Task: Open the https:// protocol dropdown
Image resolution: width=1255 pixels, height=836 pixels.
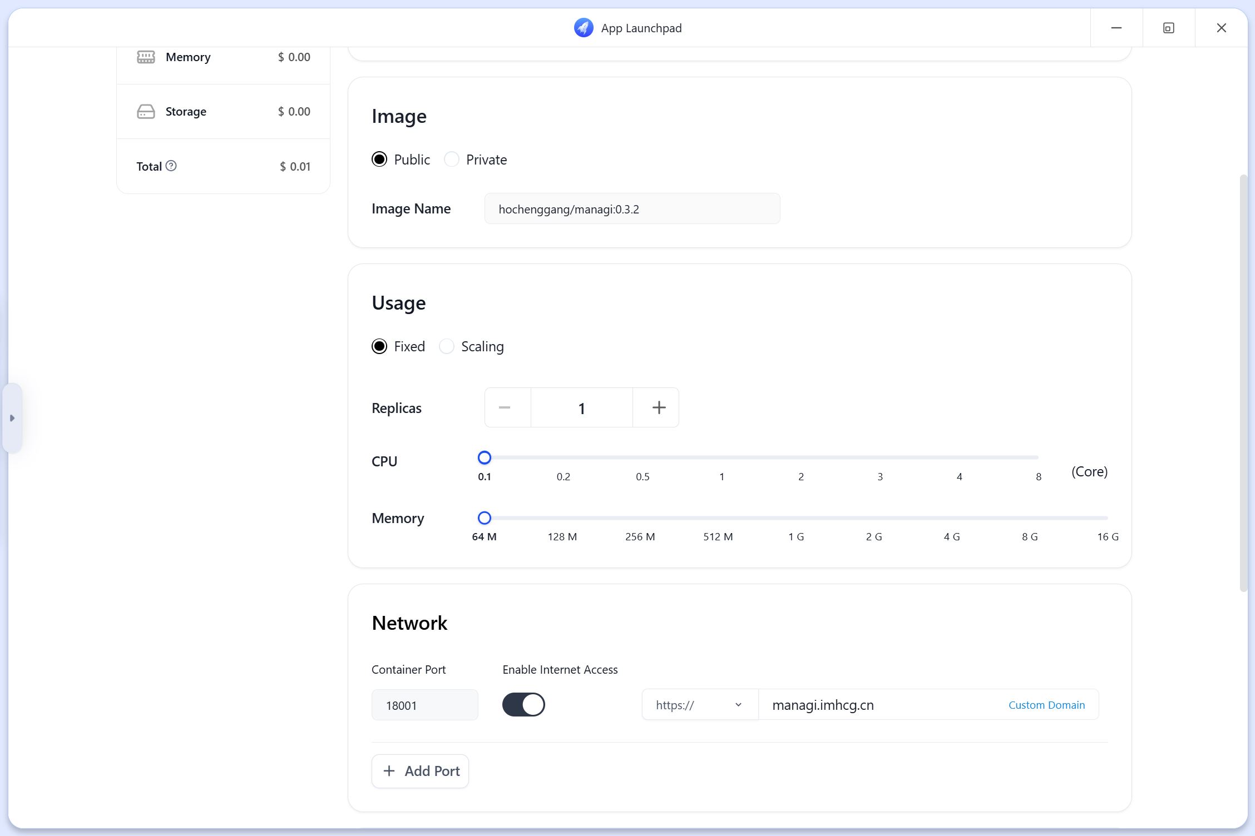Action: point(700,705)
